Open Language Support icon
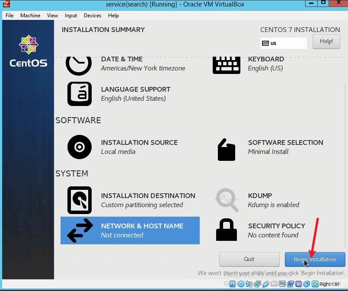Screen dimensions: 348x291 [x=80, y=94]
